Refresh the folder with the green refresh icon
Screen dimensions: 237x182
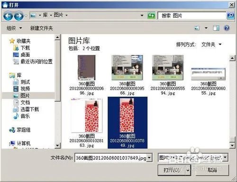pyautogui.click(x=151, y=16)
